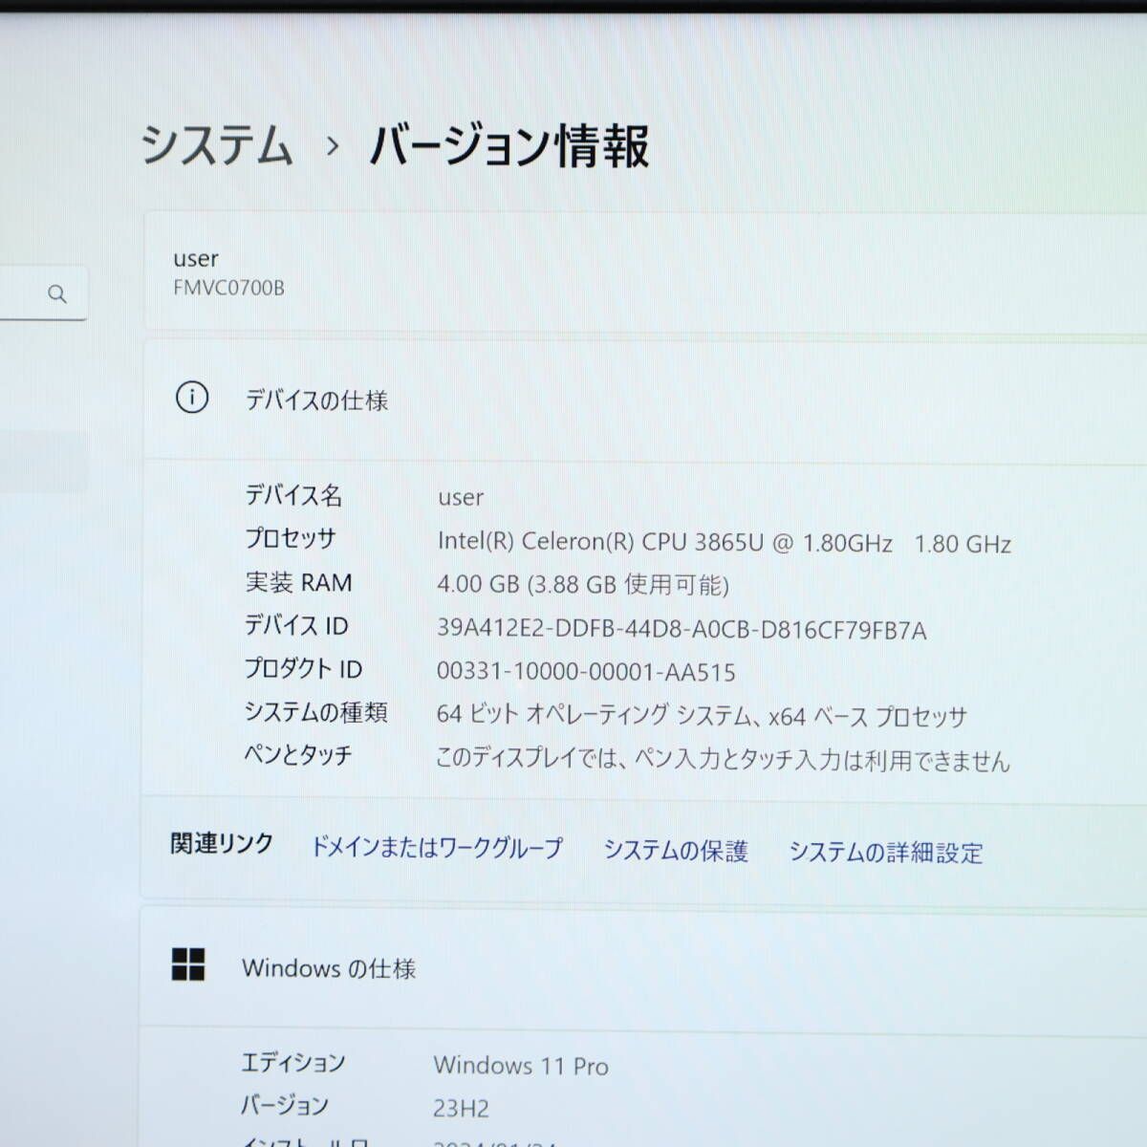Image resolution: width=1147 pixels, height=1147 pixels.
Task: Click the settings search field
Action: coord(43,292)
